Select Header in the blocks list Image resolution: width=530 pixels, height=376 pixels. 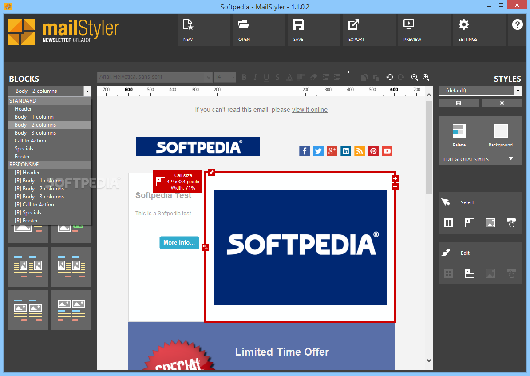pos(50,109)
